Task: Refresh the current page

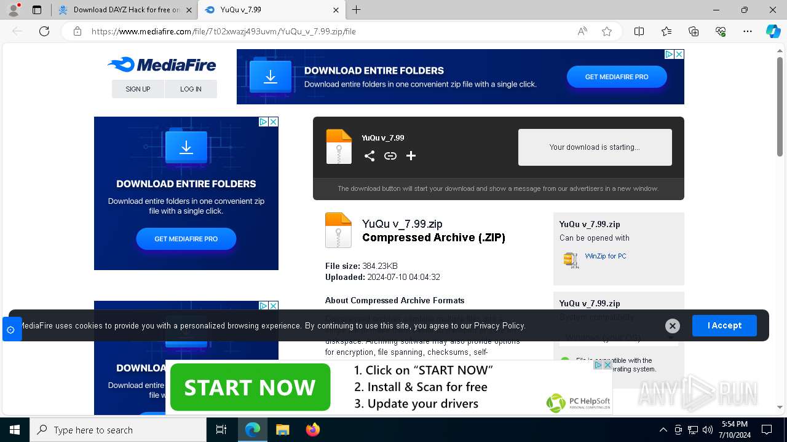Action: click(44, 31)
